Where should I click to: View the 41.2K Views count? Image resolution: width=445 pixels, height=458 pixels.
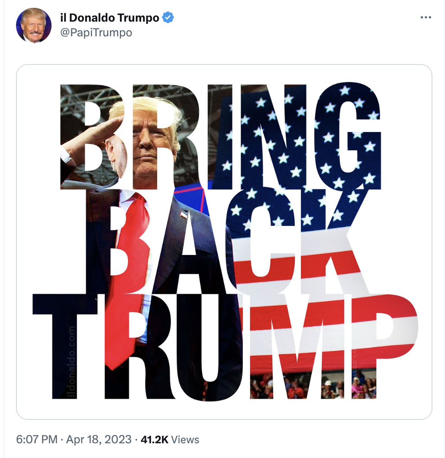coord(170,439)
